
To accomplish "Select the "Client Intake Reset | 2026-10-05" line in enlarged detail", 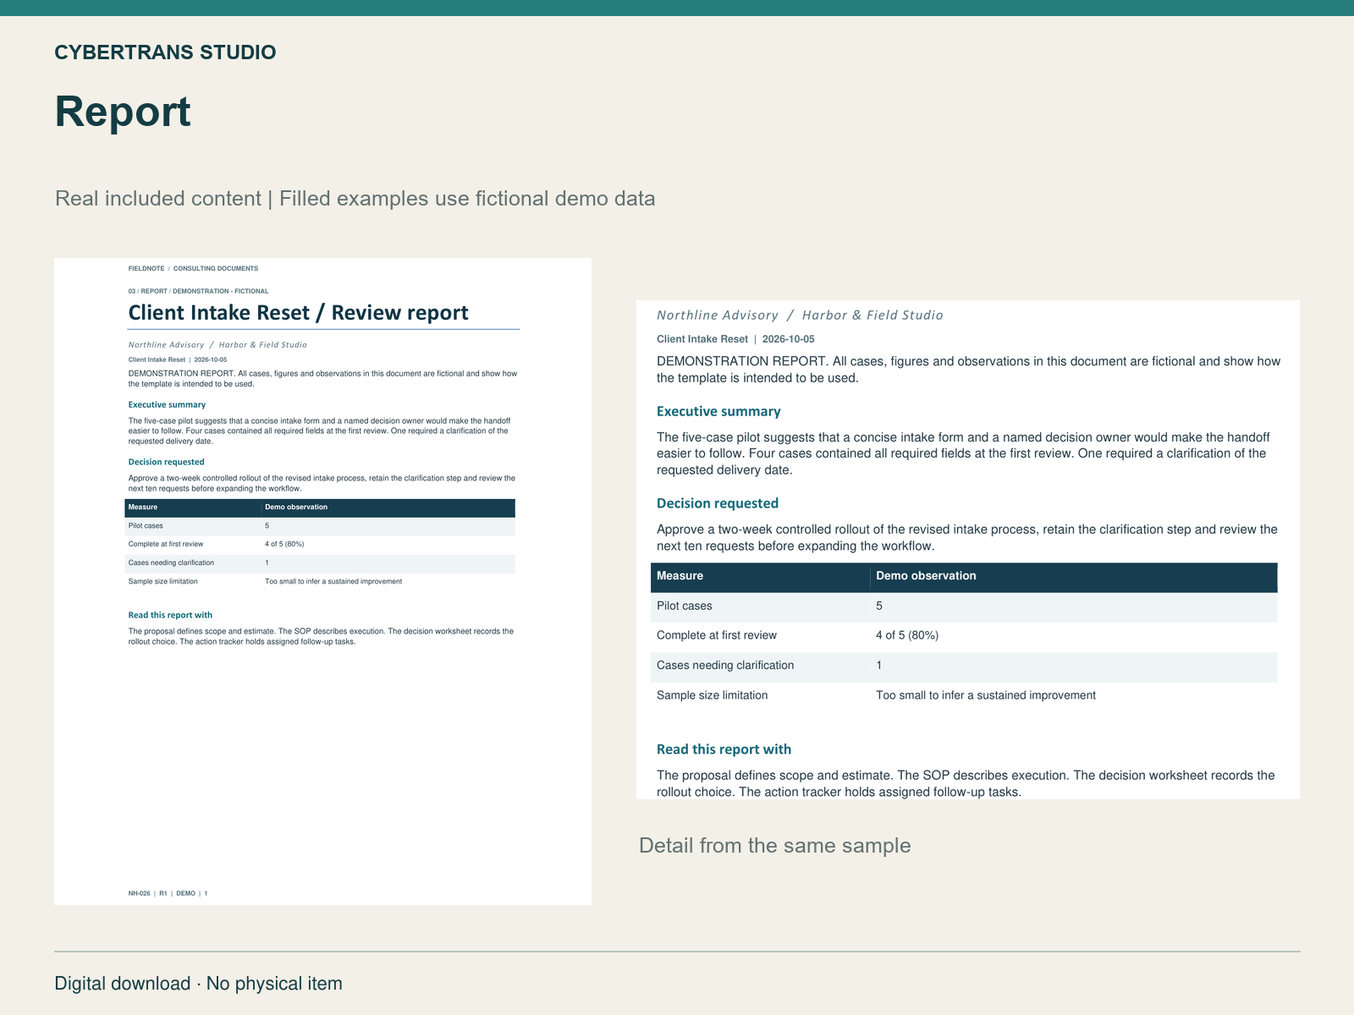I will pyautogui.click(x=735, y=339).
